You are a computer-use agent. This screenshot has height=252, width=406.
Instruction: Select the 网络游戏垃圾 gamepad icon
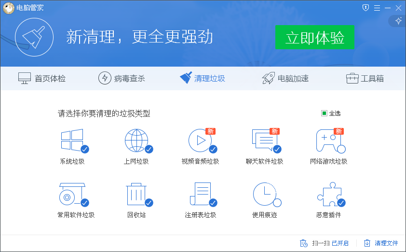pyautogui.click(x=328, y=140)
